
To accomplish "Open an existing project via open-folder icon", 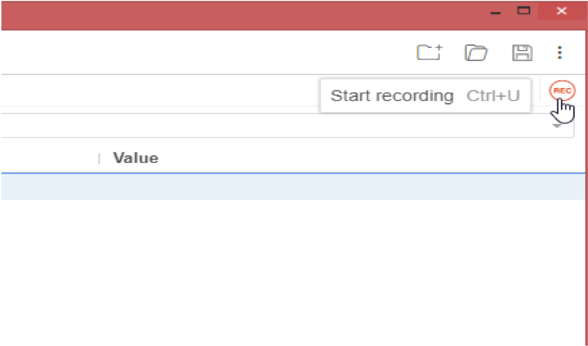I will click(476, 53).
